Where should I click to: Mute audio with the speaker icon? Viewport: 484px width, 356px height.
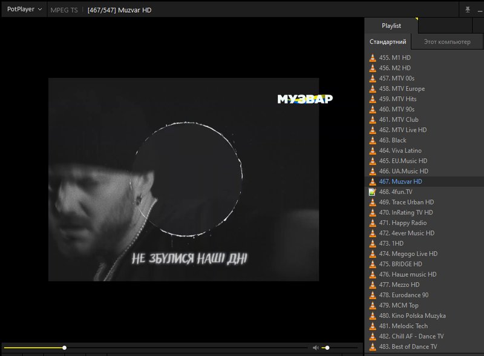[x=315, y=348]
